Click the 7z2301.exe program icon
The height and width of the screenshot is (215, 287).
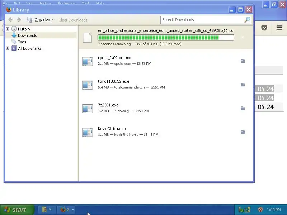coord(88,109)
